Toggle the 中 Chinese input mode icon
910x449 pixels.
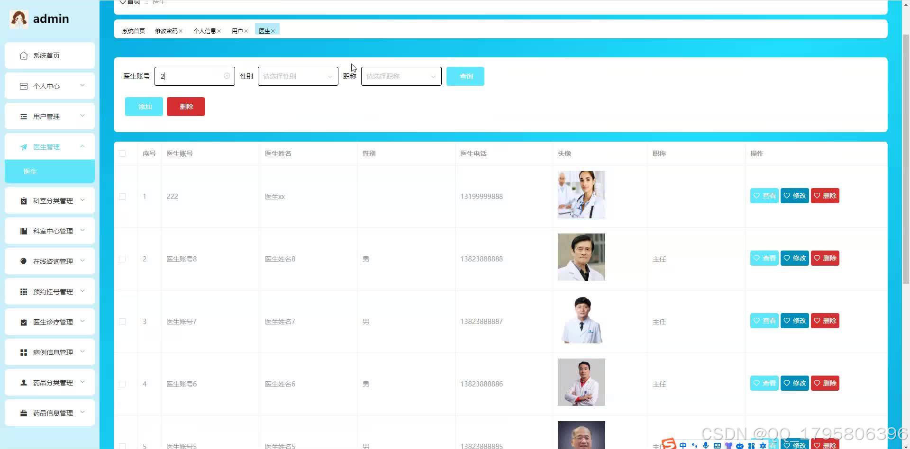click(683, 445)
